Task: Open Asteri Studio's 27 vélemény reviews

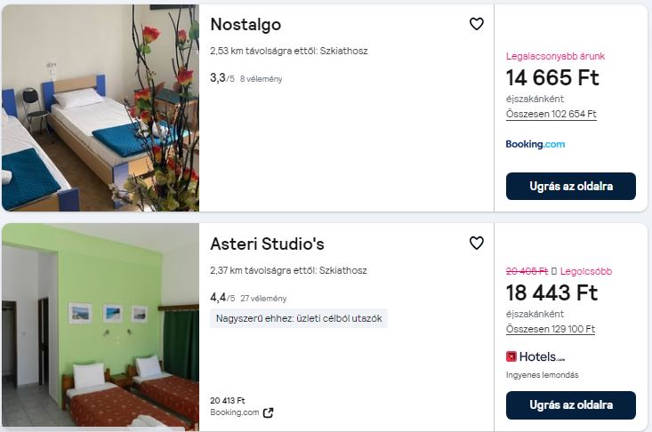Action: [x=262, y=299]
